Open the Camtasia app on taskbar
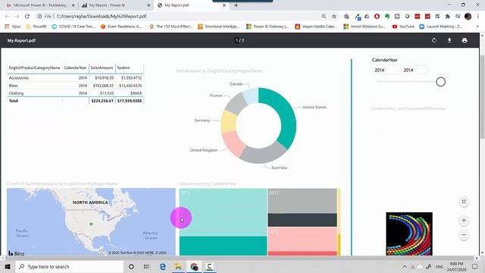Viewport: 485px width, 273px height. click(x=209, y=266)
